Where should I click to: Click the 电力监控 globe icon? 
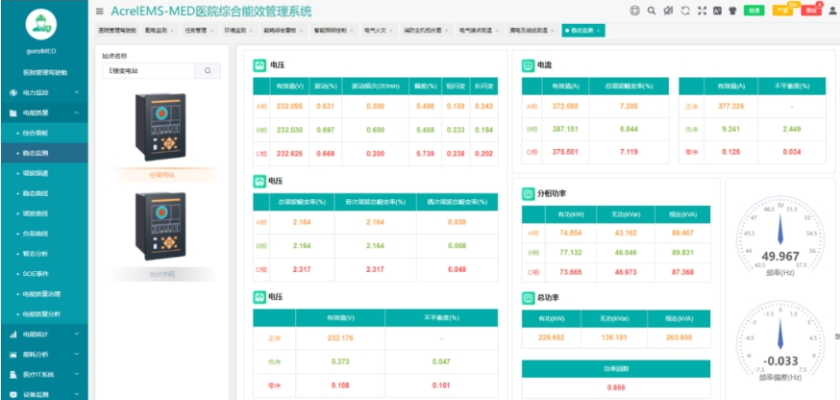(13, 92)
